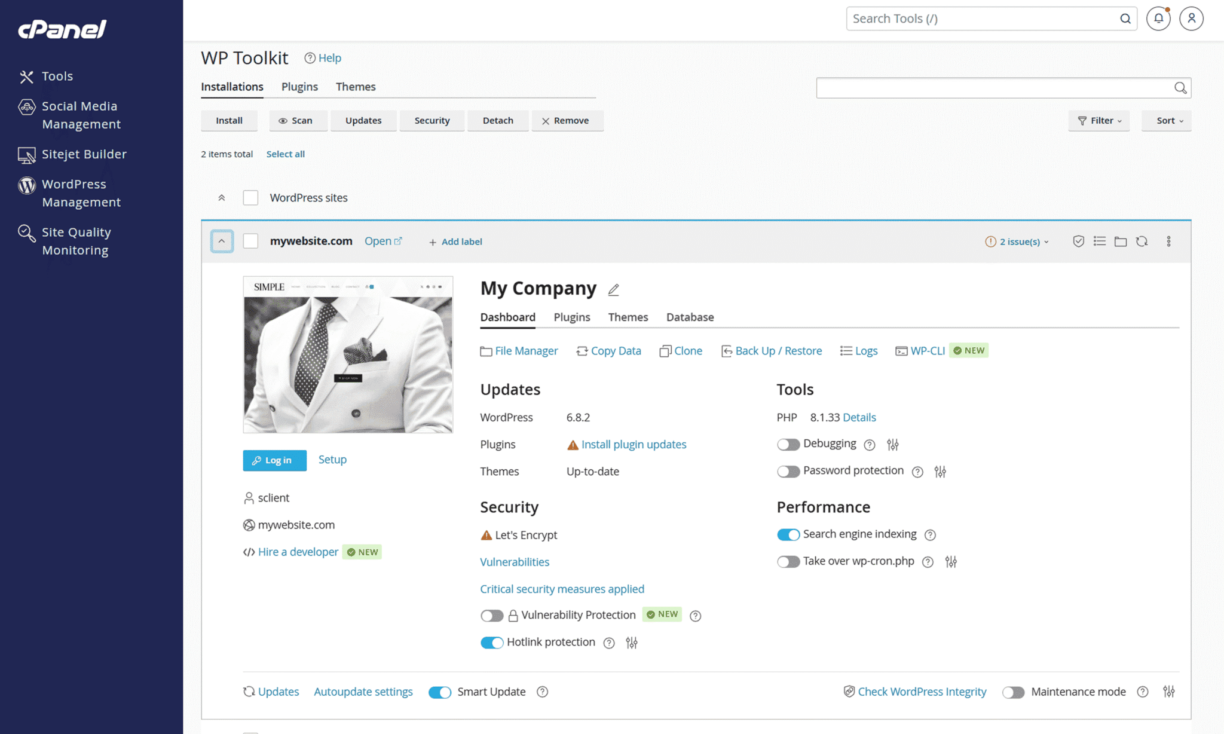1224x734 pixels.
Task: Disable Smart Update
Action: (440, 692)
